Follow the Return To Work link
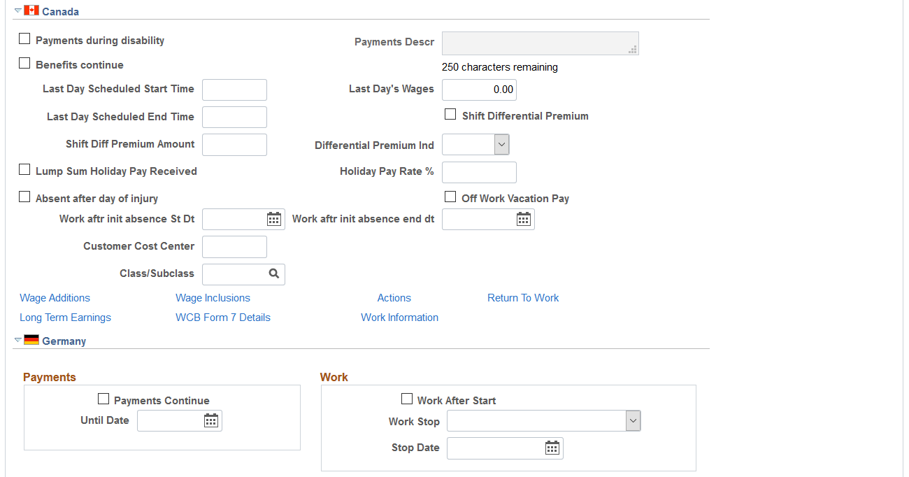909x477 pixels. pyautogui.click(x=523, y=298)
